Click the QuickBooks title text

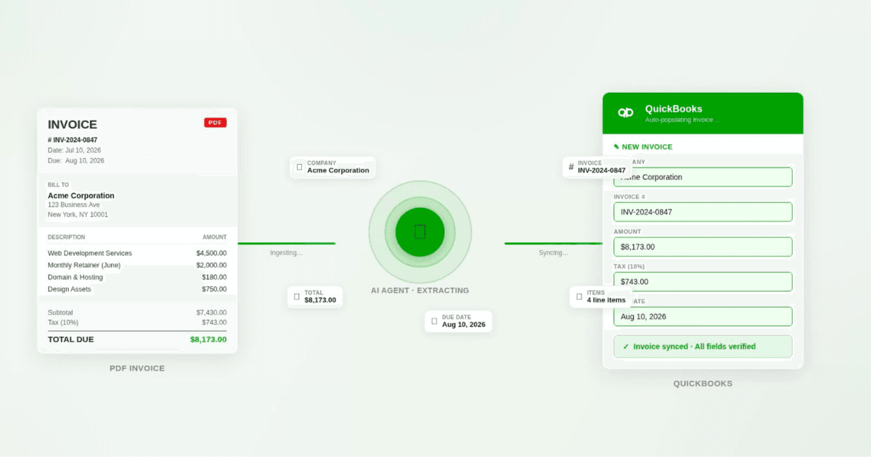[674, 109]
